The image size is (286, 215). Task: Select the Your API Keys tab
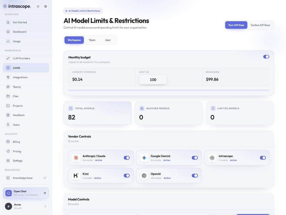(x=236, y=25)
